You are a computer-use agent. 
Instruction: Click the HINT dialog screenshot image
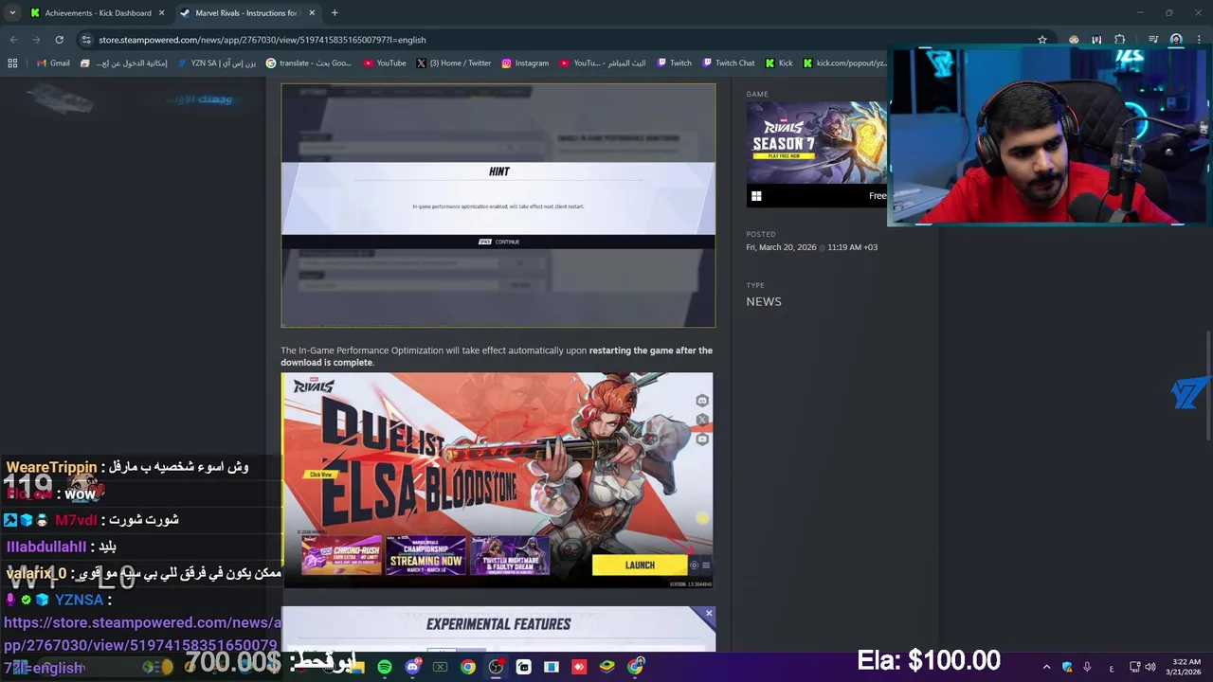click(498, 206)
